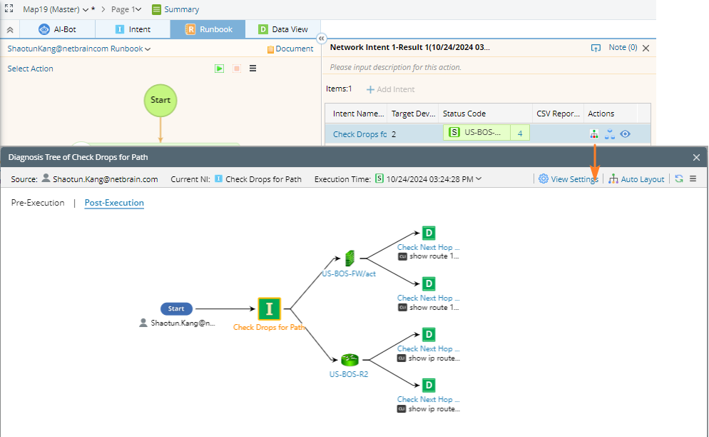Screen dimensions: 709x437
Task: Close the Diagnosis Tree dialog
Action: [x=696, y=157]
